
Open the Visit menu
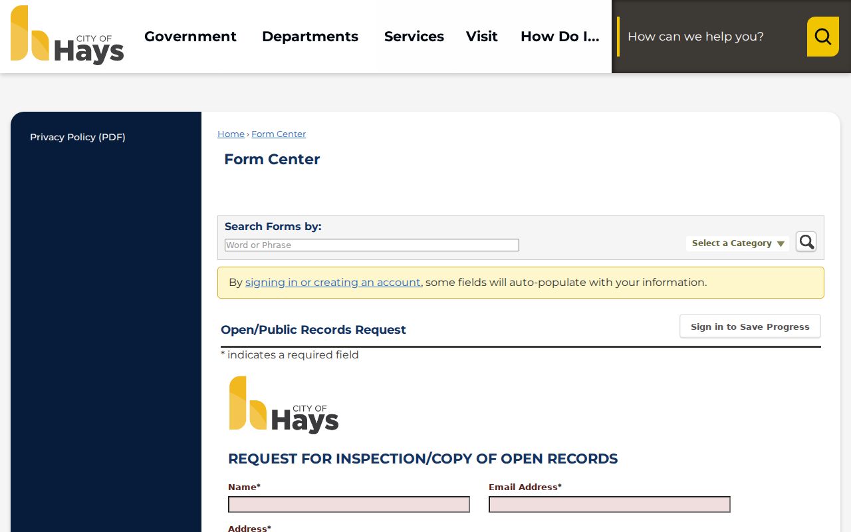(481, 37)
